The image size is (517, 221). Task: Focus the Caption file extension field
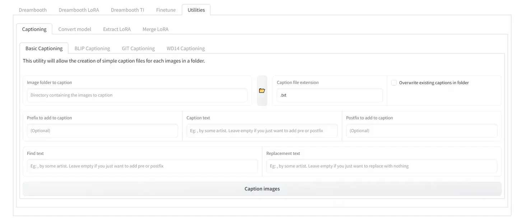click(x=330, y=95)
